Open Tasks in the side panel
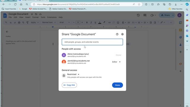This screenshot has height=107, width=190. point(180,37)
